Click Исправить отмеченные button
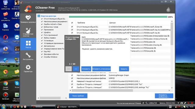Screen dimensions: 195x109 [101, 69]
